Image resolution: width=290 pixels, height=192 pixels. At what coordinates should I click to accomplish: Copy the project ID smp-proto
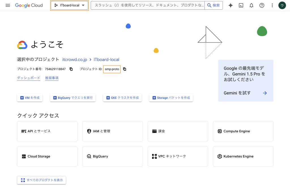pos(124,69)
